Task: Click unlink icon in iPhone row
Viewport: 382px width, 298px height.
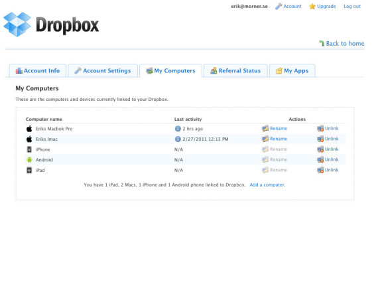Action: (320, 149)
